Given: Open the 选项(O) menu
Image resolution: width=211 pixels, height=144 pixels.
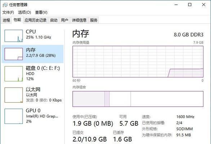Looking at the screenshot, I should pos(24,13).
